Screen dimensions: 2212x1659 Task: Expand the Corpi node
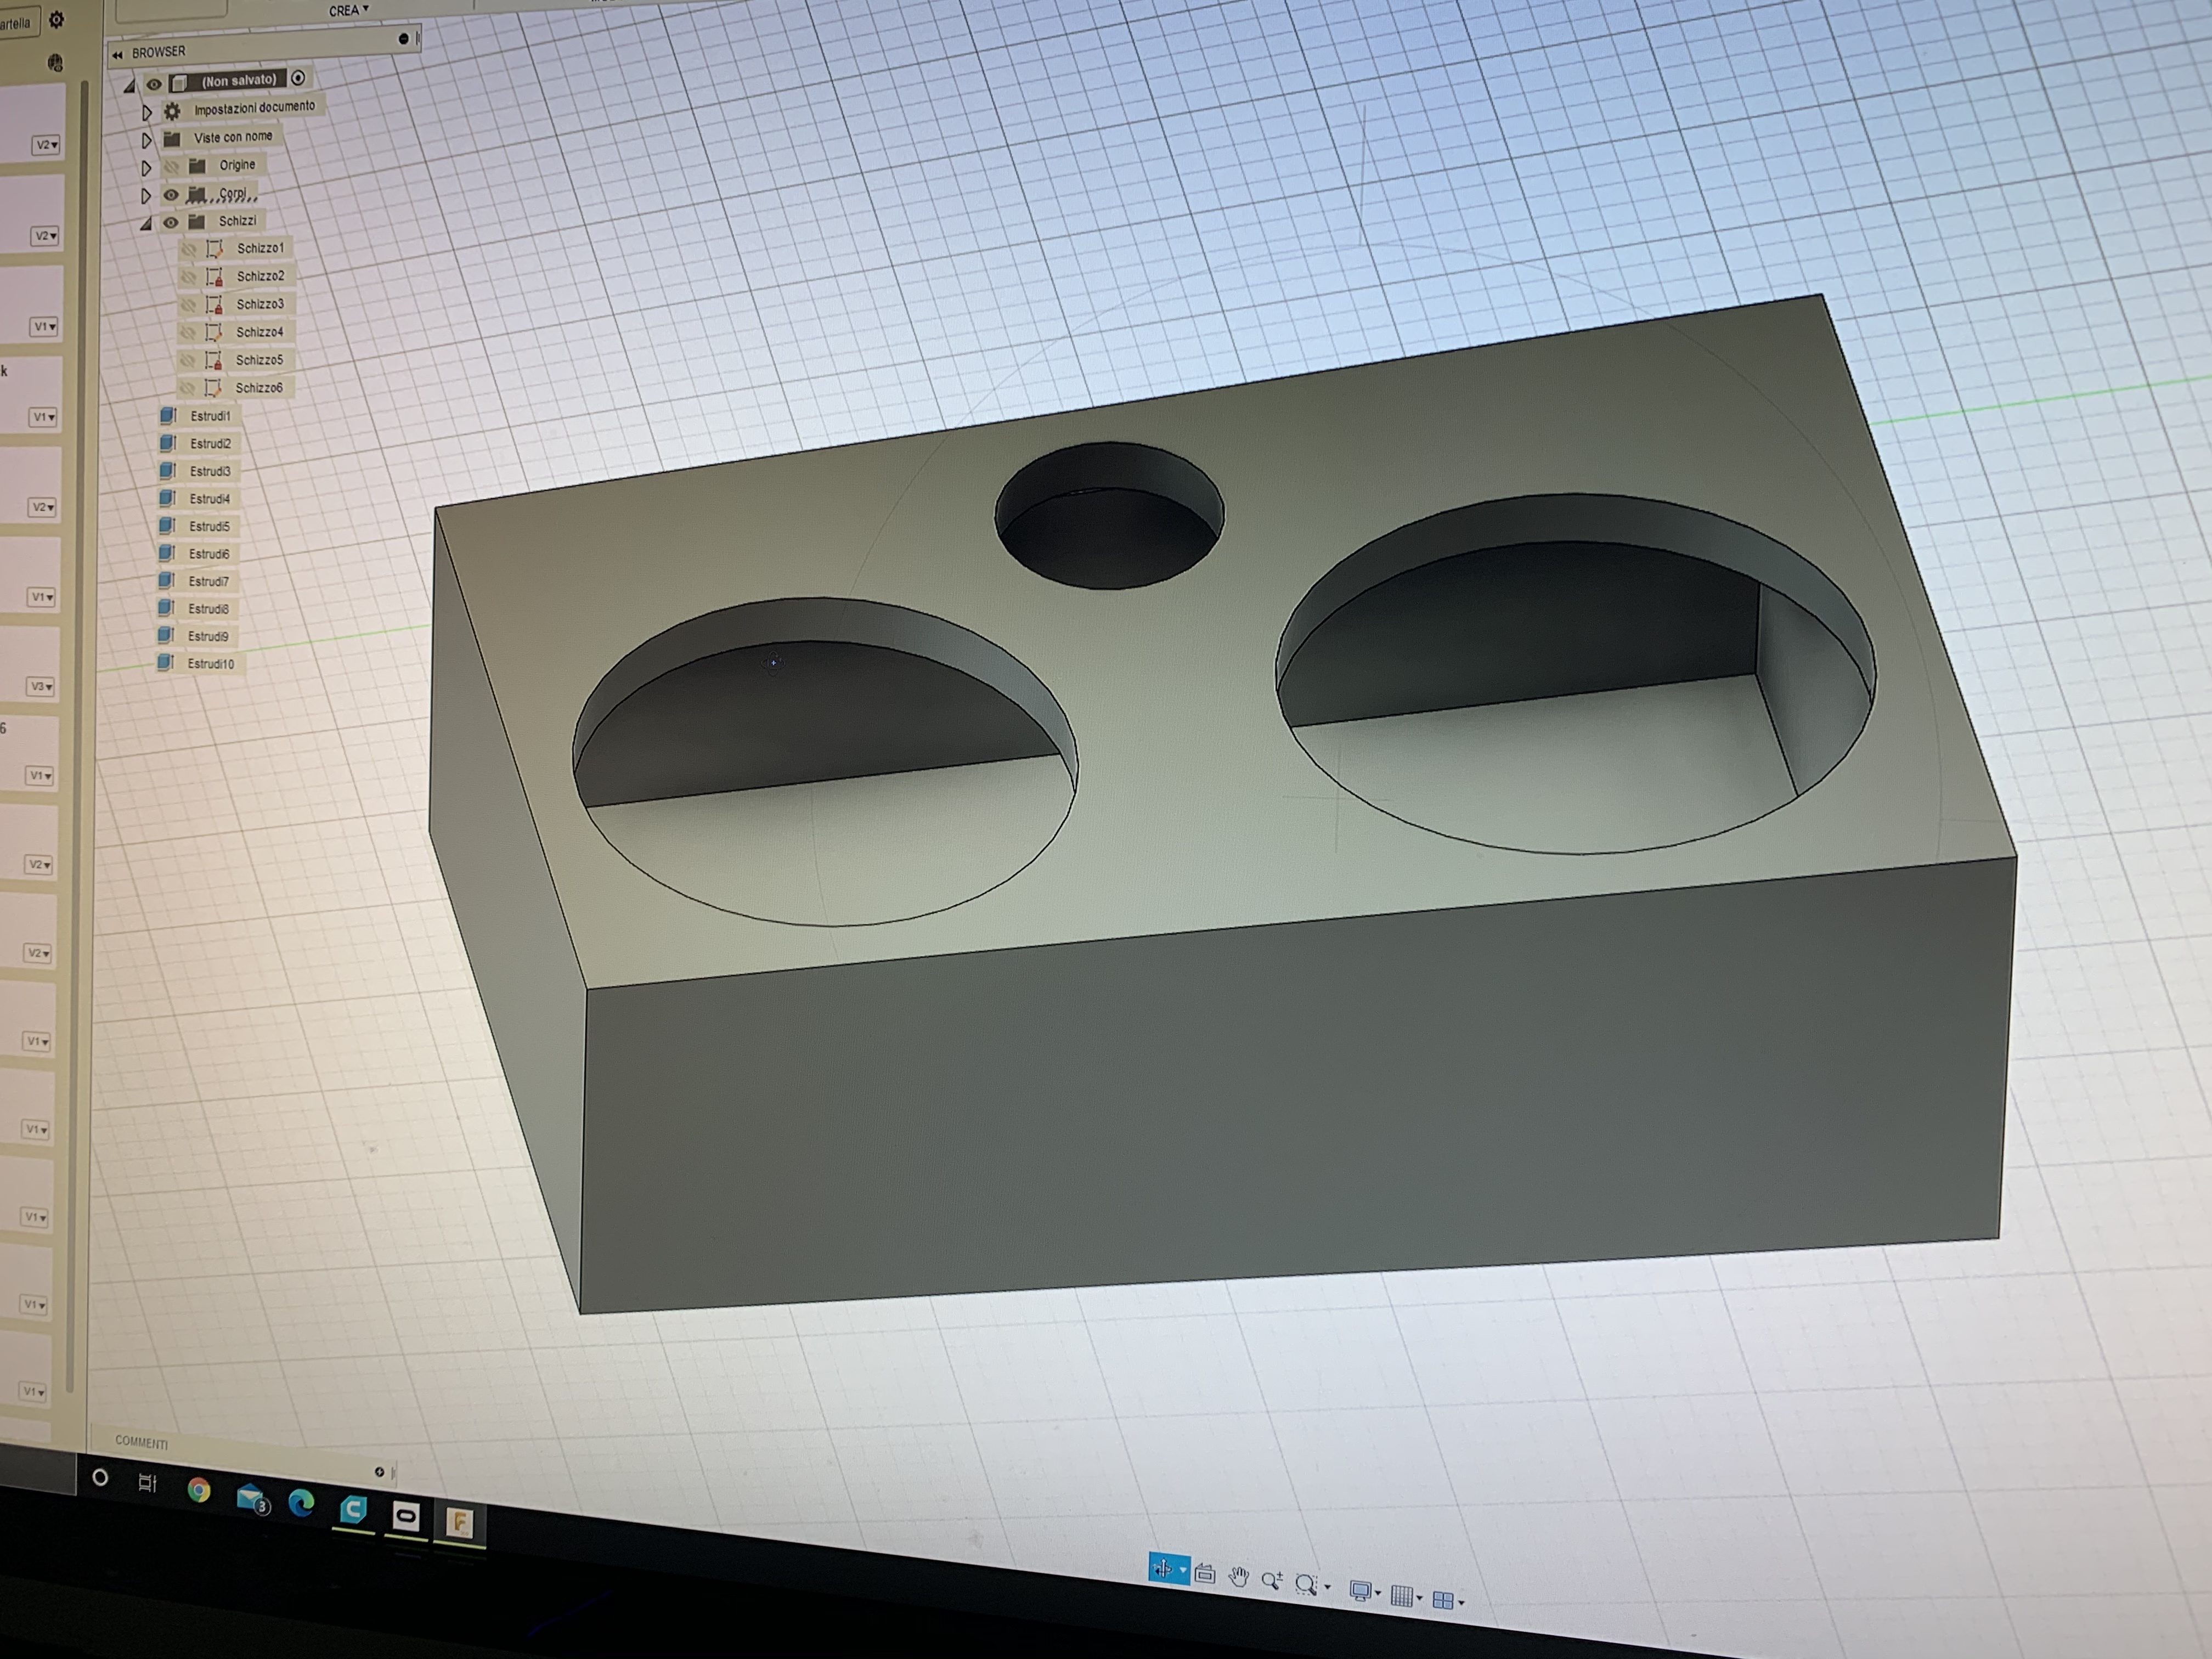click(x=146, y=196)
